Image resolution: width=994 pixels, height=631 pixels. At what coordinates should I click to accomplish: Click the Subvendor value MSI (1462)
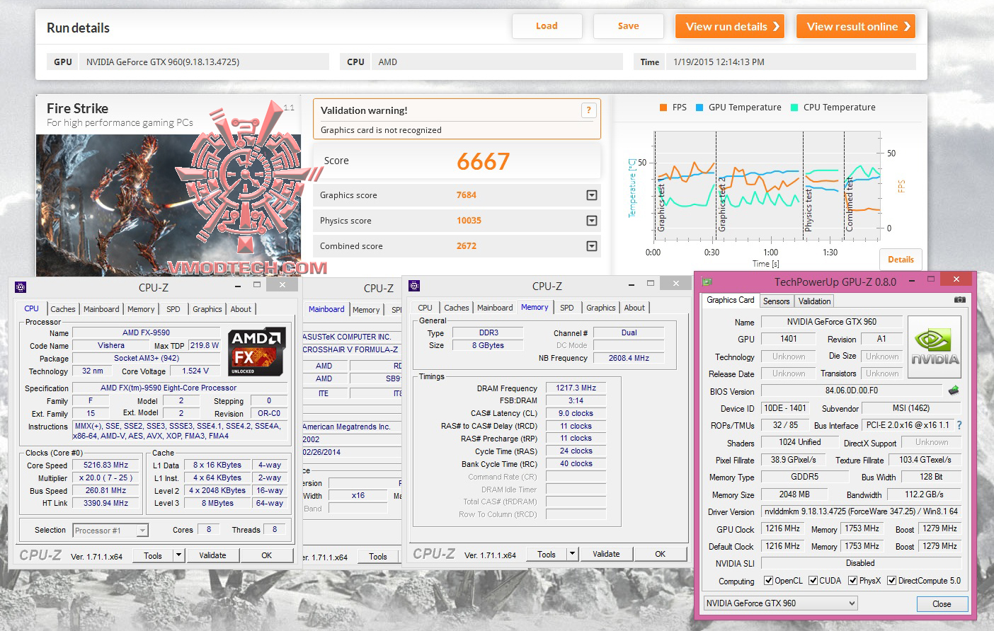click(910, 408)
